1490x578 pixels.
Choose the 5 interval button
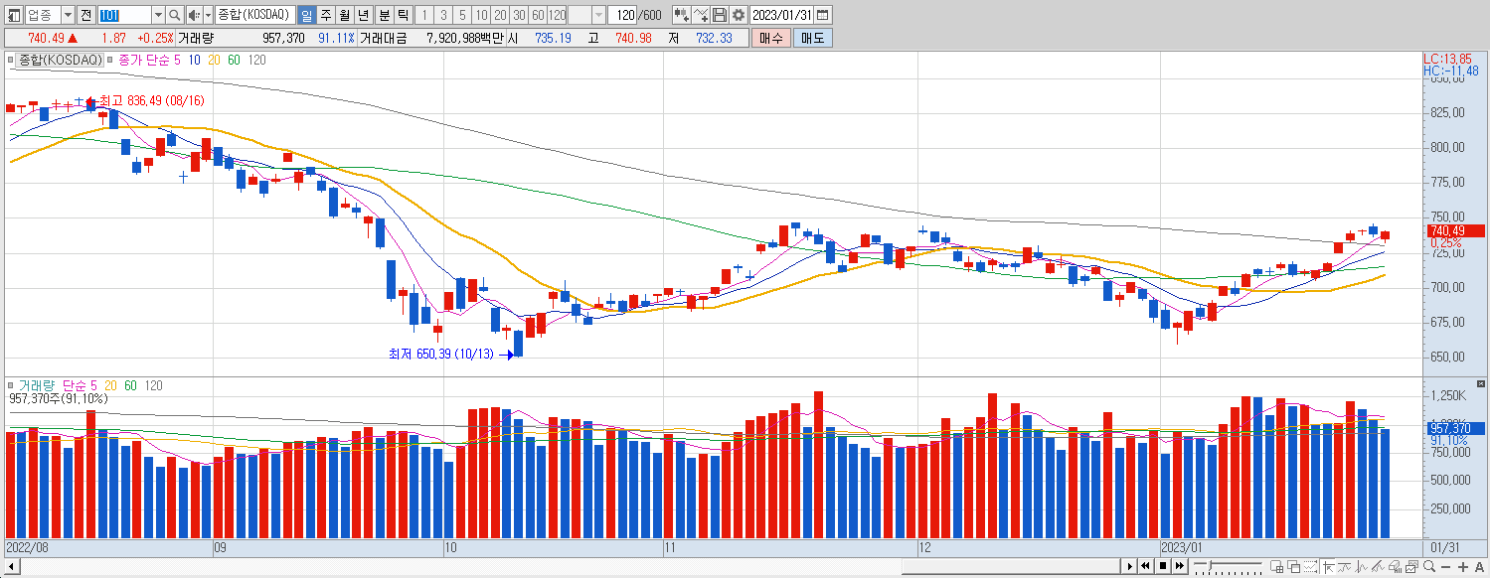pos(462,15)
